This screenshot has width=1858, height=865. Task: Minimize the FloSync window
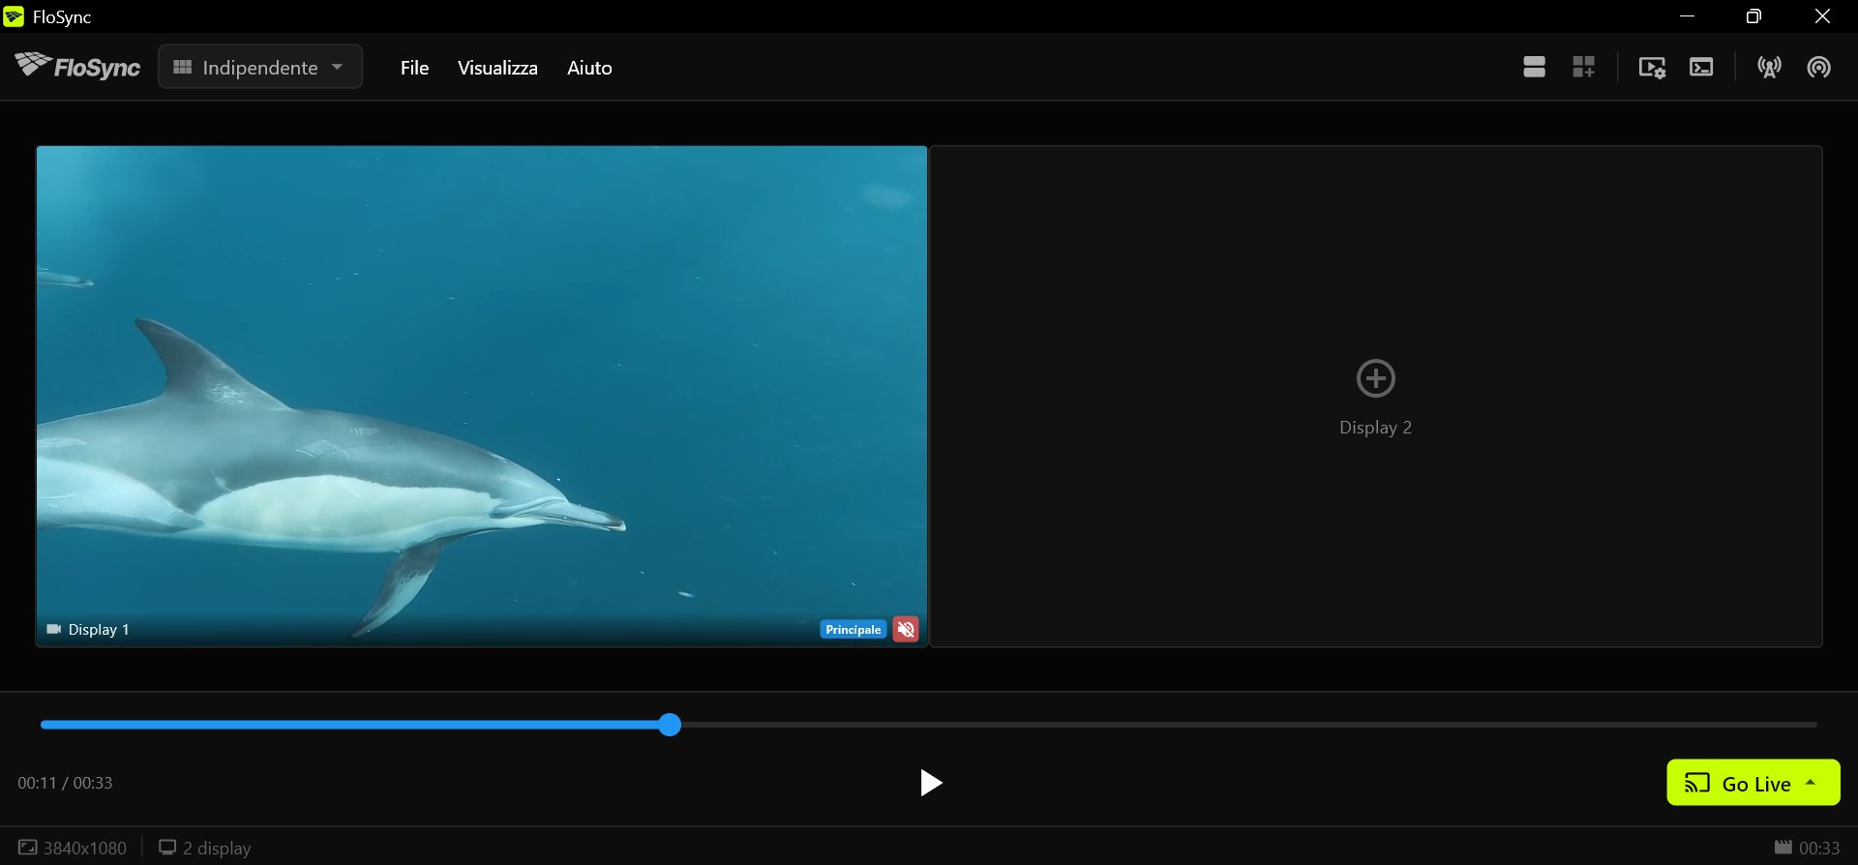click(x=1687, y=16)
